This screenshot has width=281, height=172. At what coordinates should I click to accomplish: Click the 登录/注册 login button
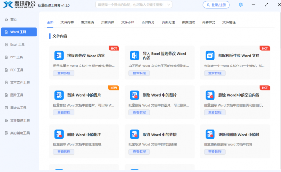(x=216, y=5)
